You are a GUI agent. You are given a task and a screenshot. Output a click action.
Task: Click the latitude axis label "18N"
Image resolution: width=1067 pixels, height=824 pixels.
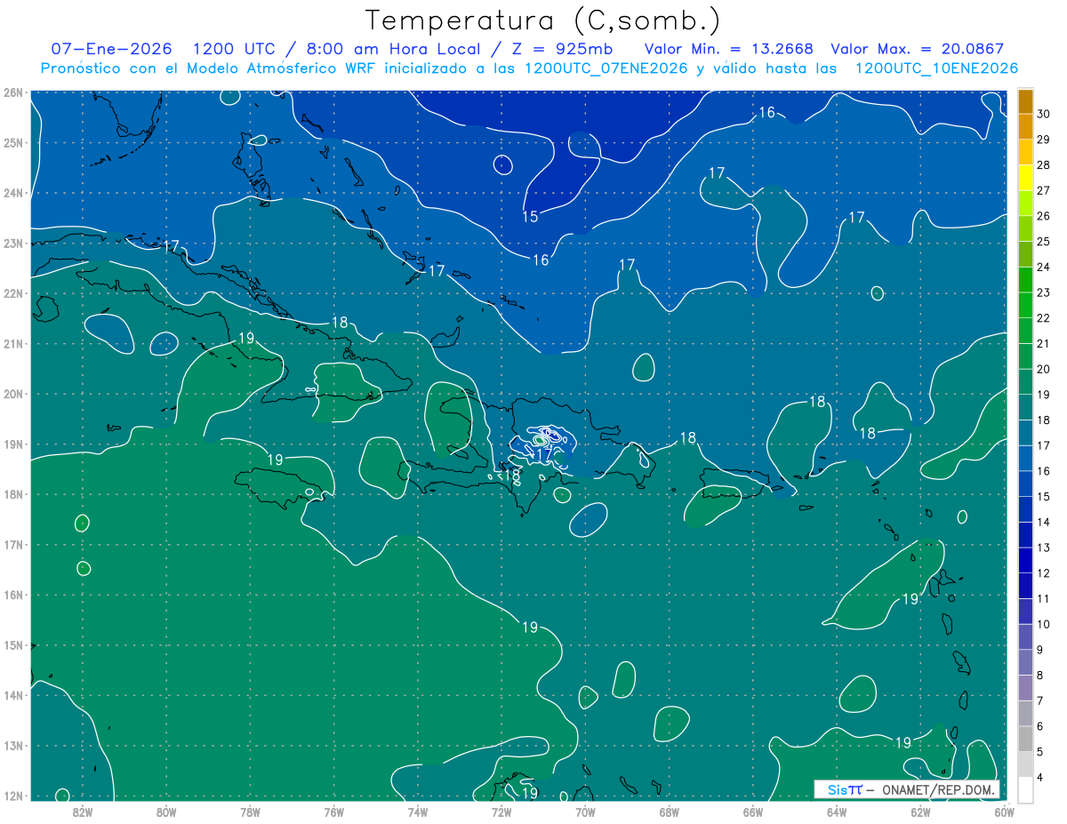(x=13, y=494)
